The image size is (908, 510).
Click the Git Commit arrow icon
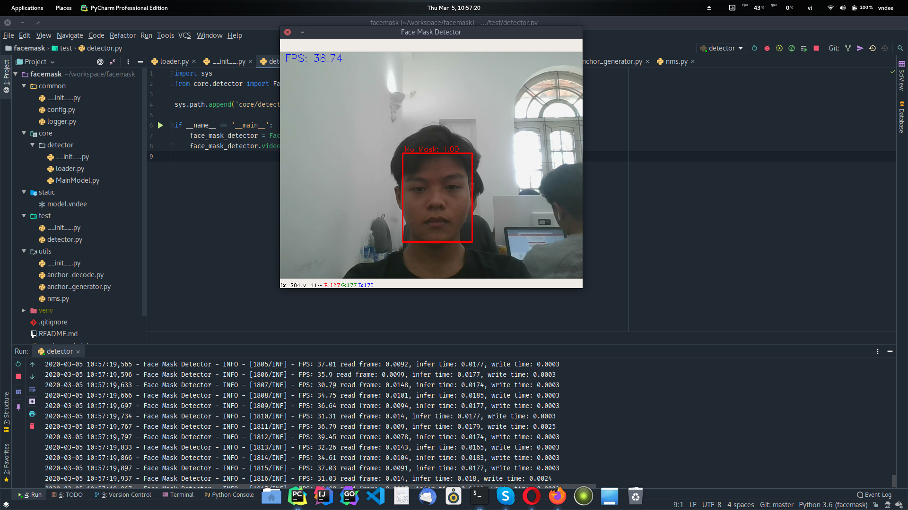860,48
